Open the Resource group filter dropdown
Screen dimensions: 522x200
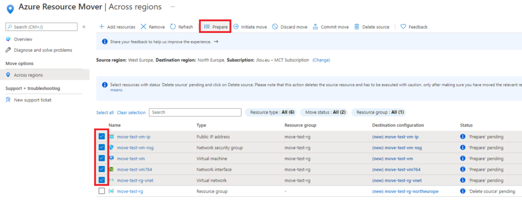pos(379,113)
